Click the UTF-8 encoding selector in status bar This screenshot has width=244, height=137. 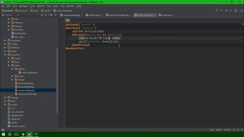(x=227, y=130)
